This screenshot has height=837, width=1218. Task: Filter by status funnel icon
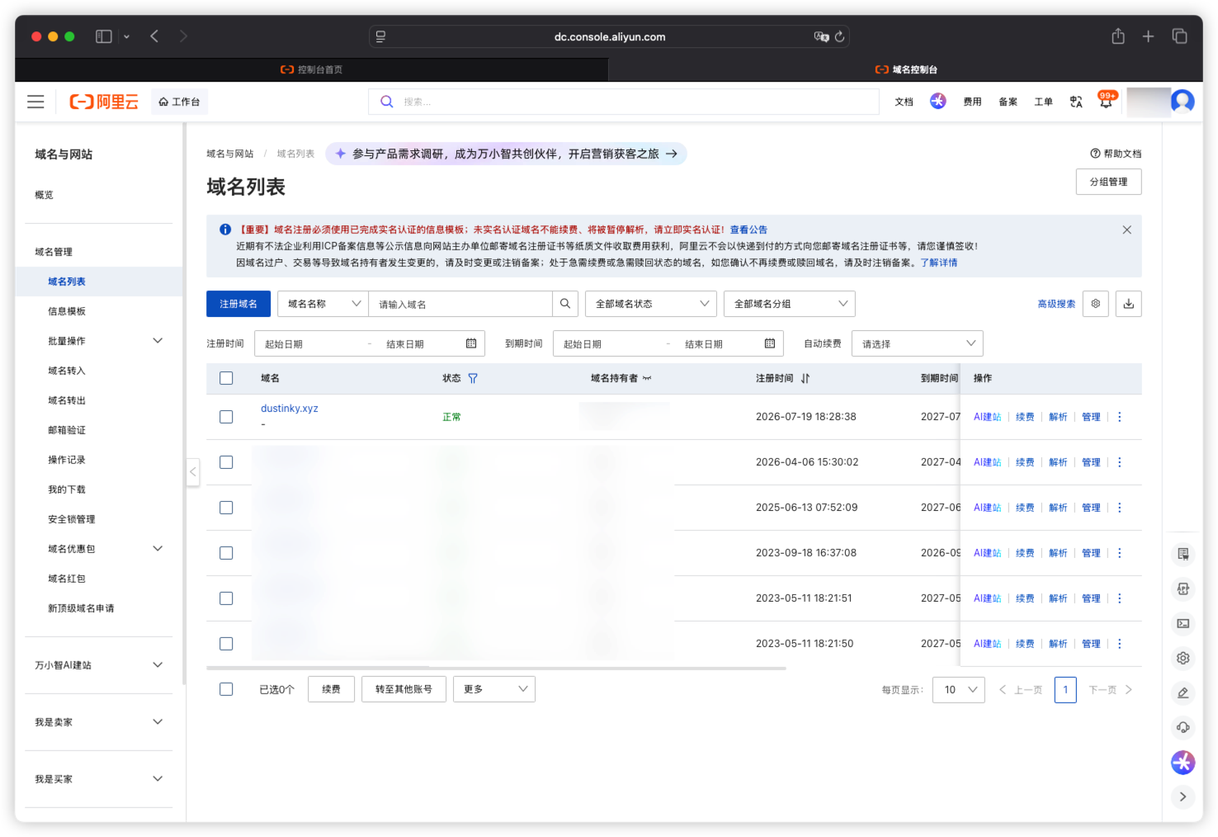473,378
